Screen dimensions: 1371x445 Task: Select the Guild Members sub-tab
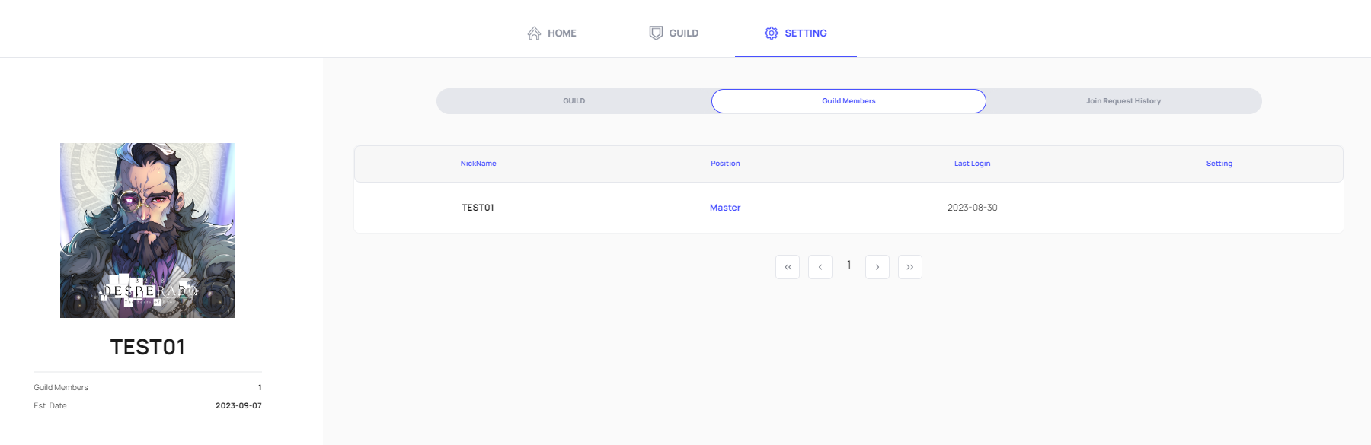(848, 101)
